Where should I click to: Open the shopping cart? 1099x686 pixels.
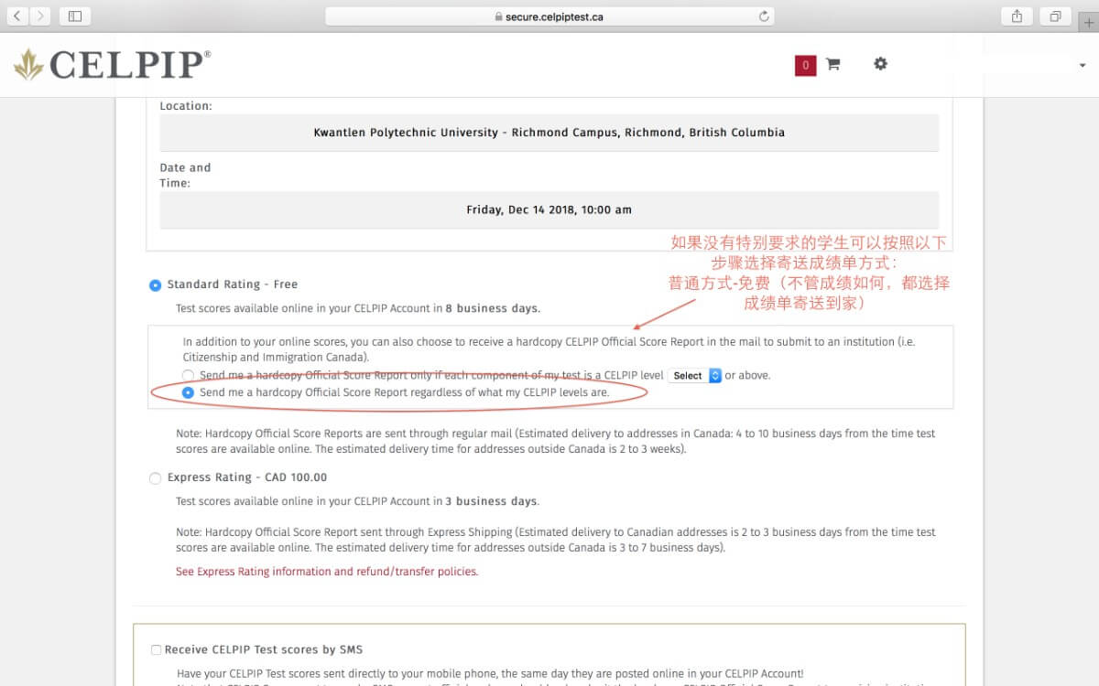click(832, 64)
